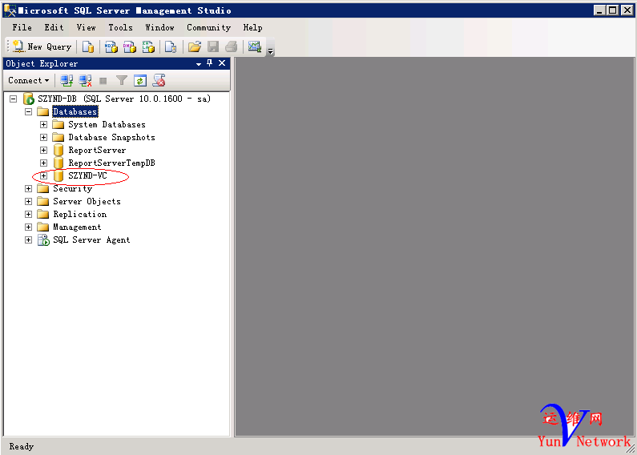Open the File menu
Screen dimensions: 637x455
pos(22,27)
